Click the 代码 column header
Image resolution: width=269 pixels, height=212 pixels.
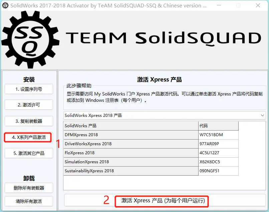(218, 126)
